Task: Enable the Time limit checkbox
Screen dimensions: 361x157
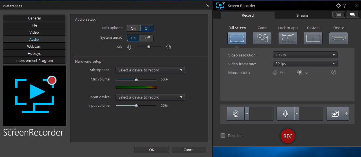Action: 223,136
